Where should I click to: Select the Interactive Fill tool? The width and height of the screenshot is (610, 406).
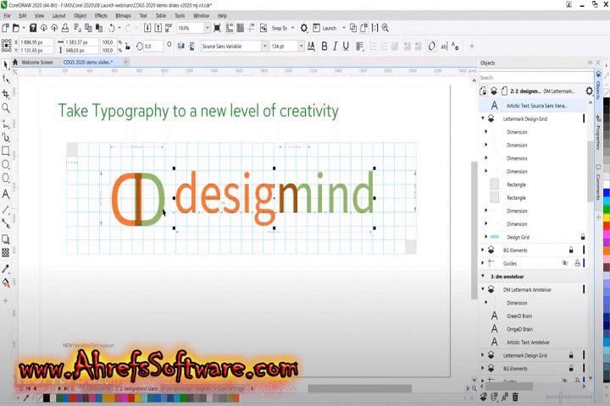6,283
